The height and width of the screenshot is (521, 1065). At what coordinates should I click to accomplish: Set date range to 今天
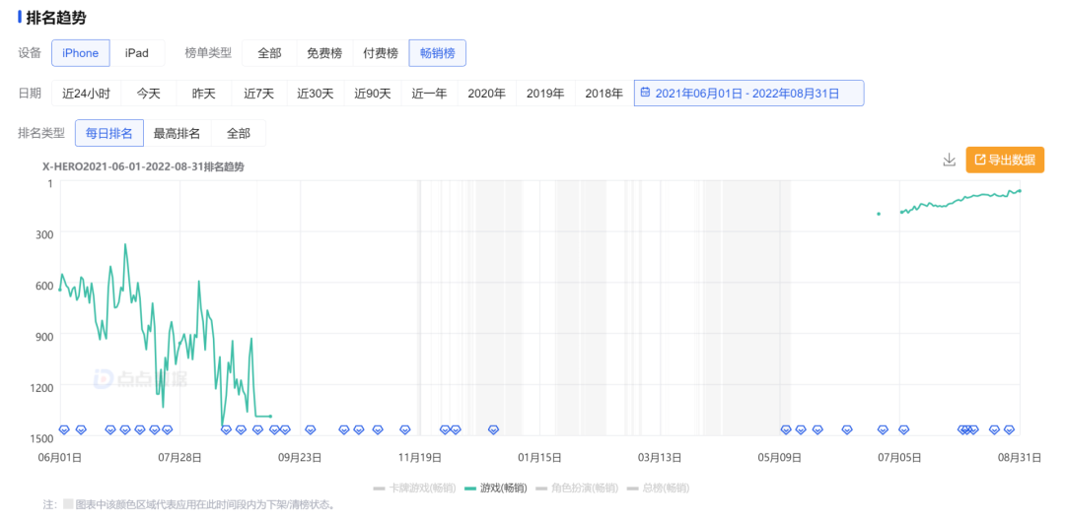point(148,94)
